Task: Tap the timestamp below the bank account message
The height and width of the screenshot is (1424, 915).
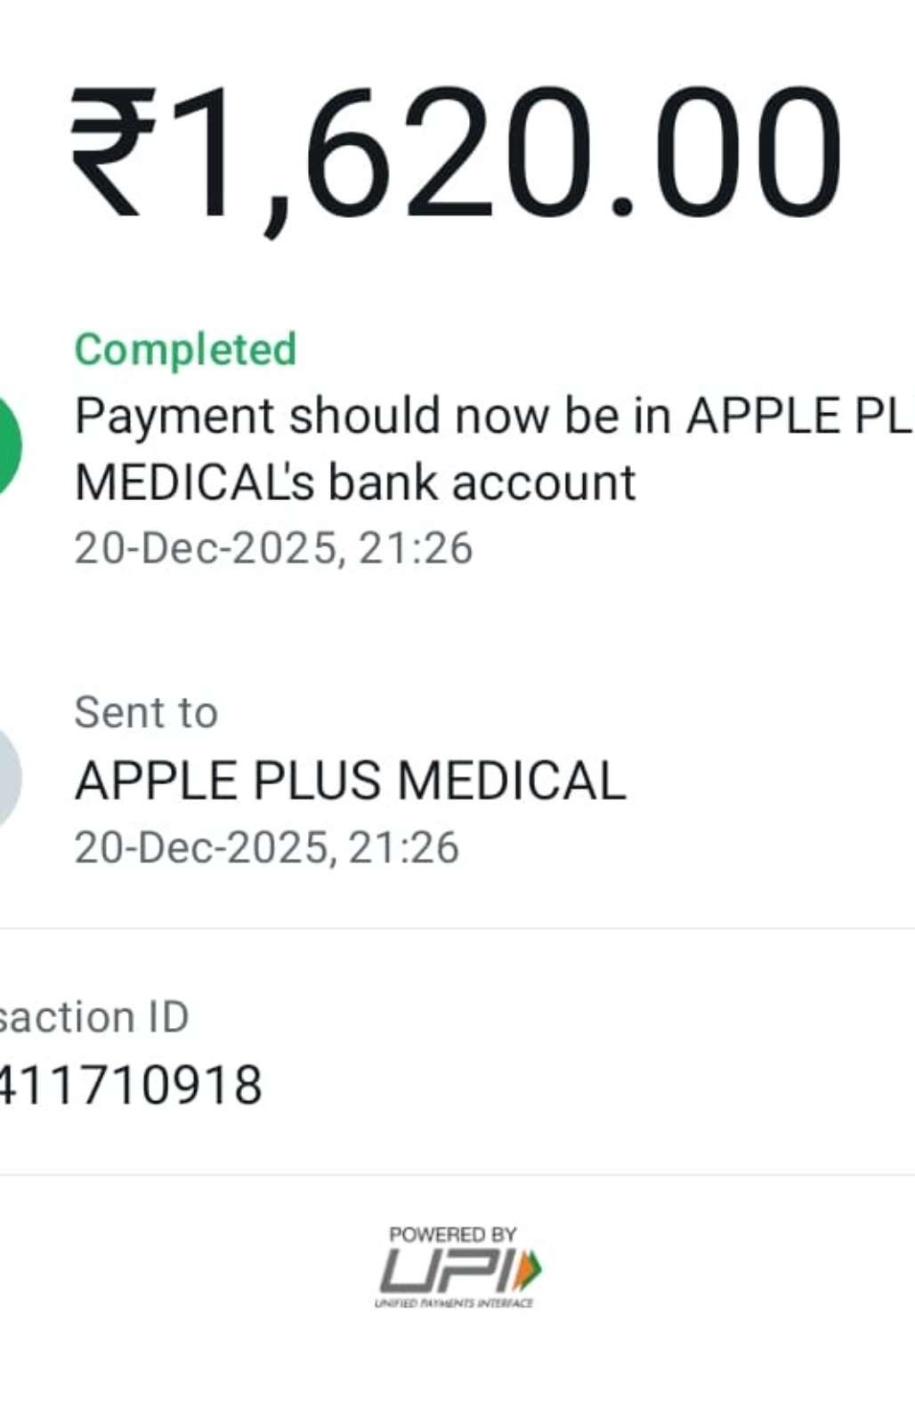Action: 273,547
